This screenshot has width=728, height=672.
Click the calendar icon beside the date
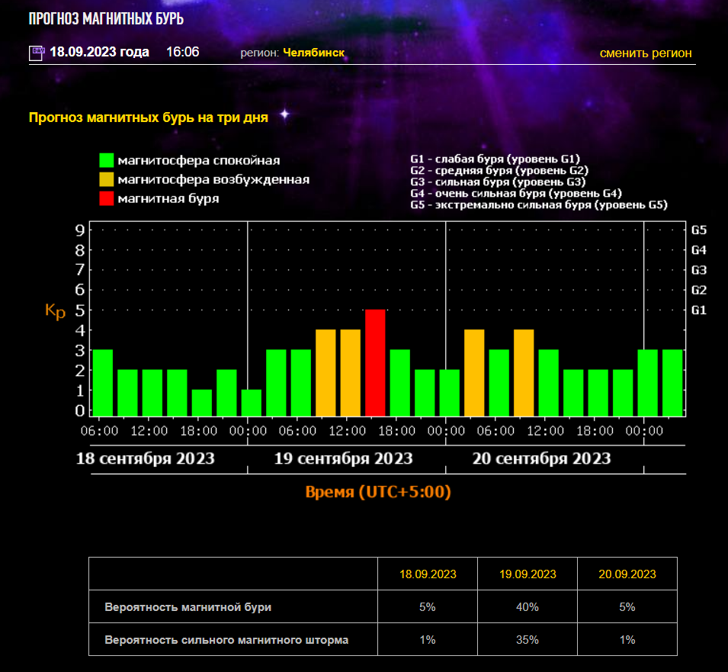click(37, 53)
